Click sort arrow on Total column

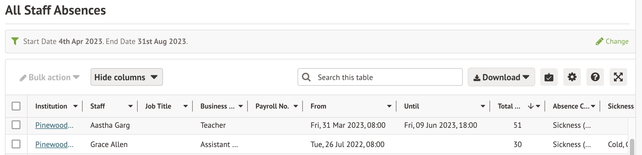coord(531,106)
